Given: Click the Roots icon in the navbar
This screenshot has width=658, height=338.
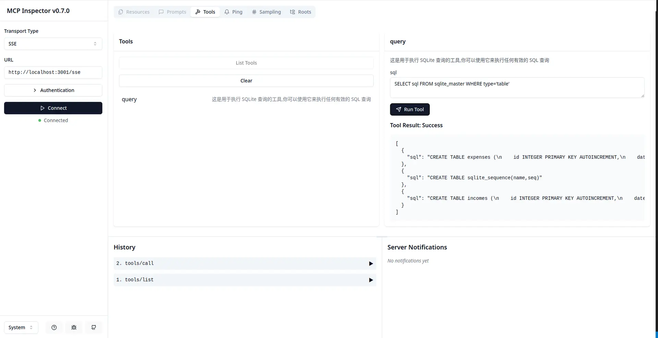Looking at the screenshot, I should (292, 12).
